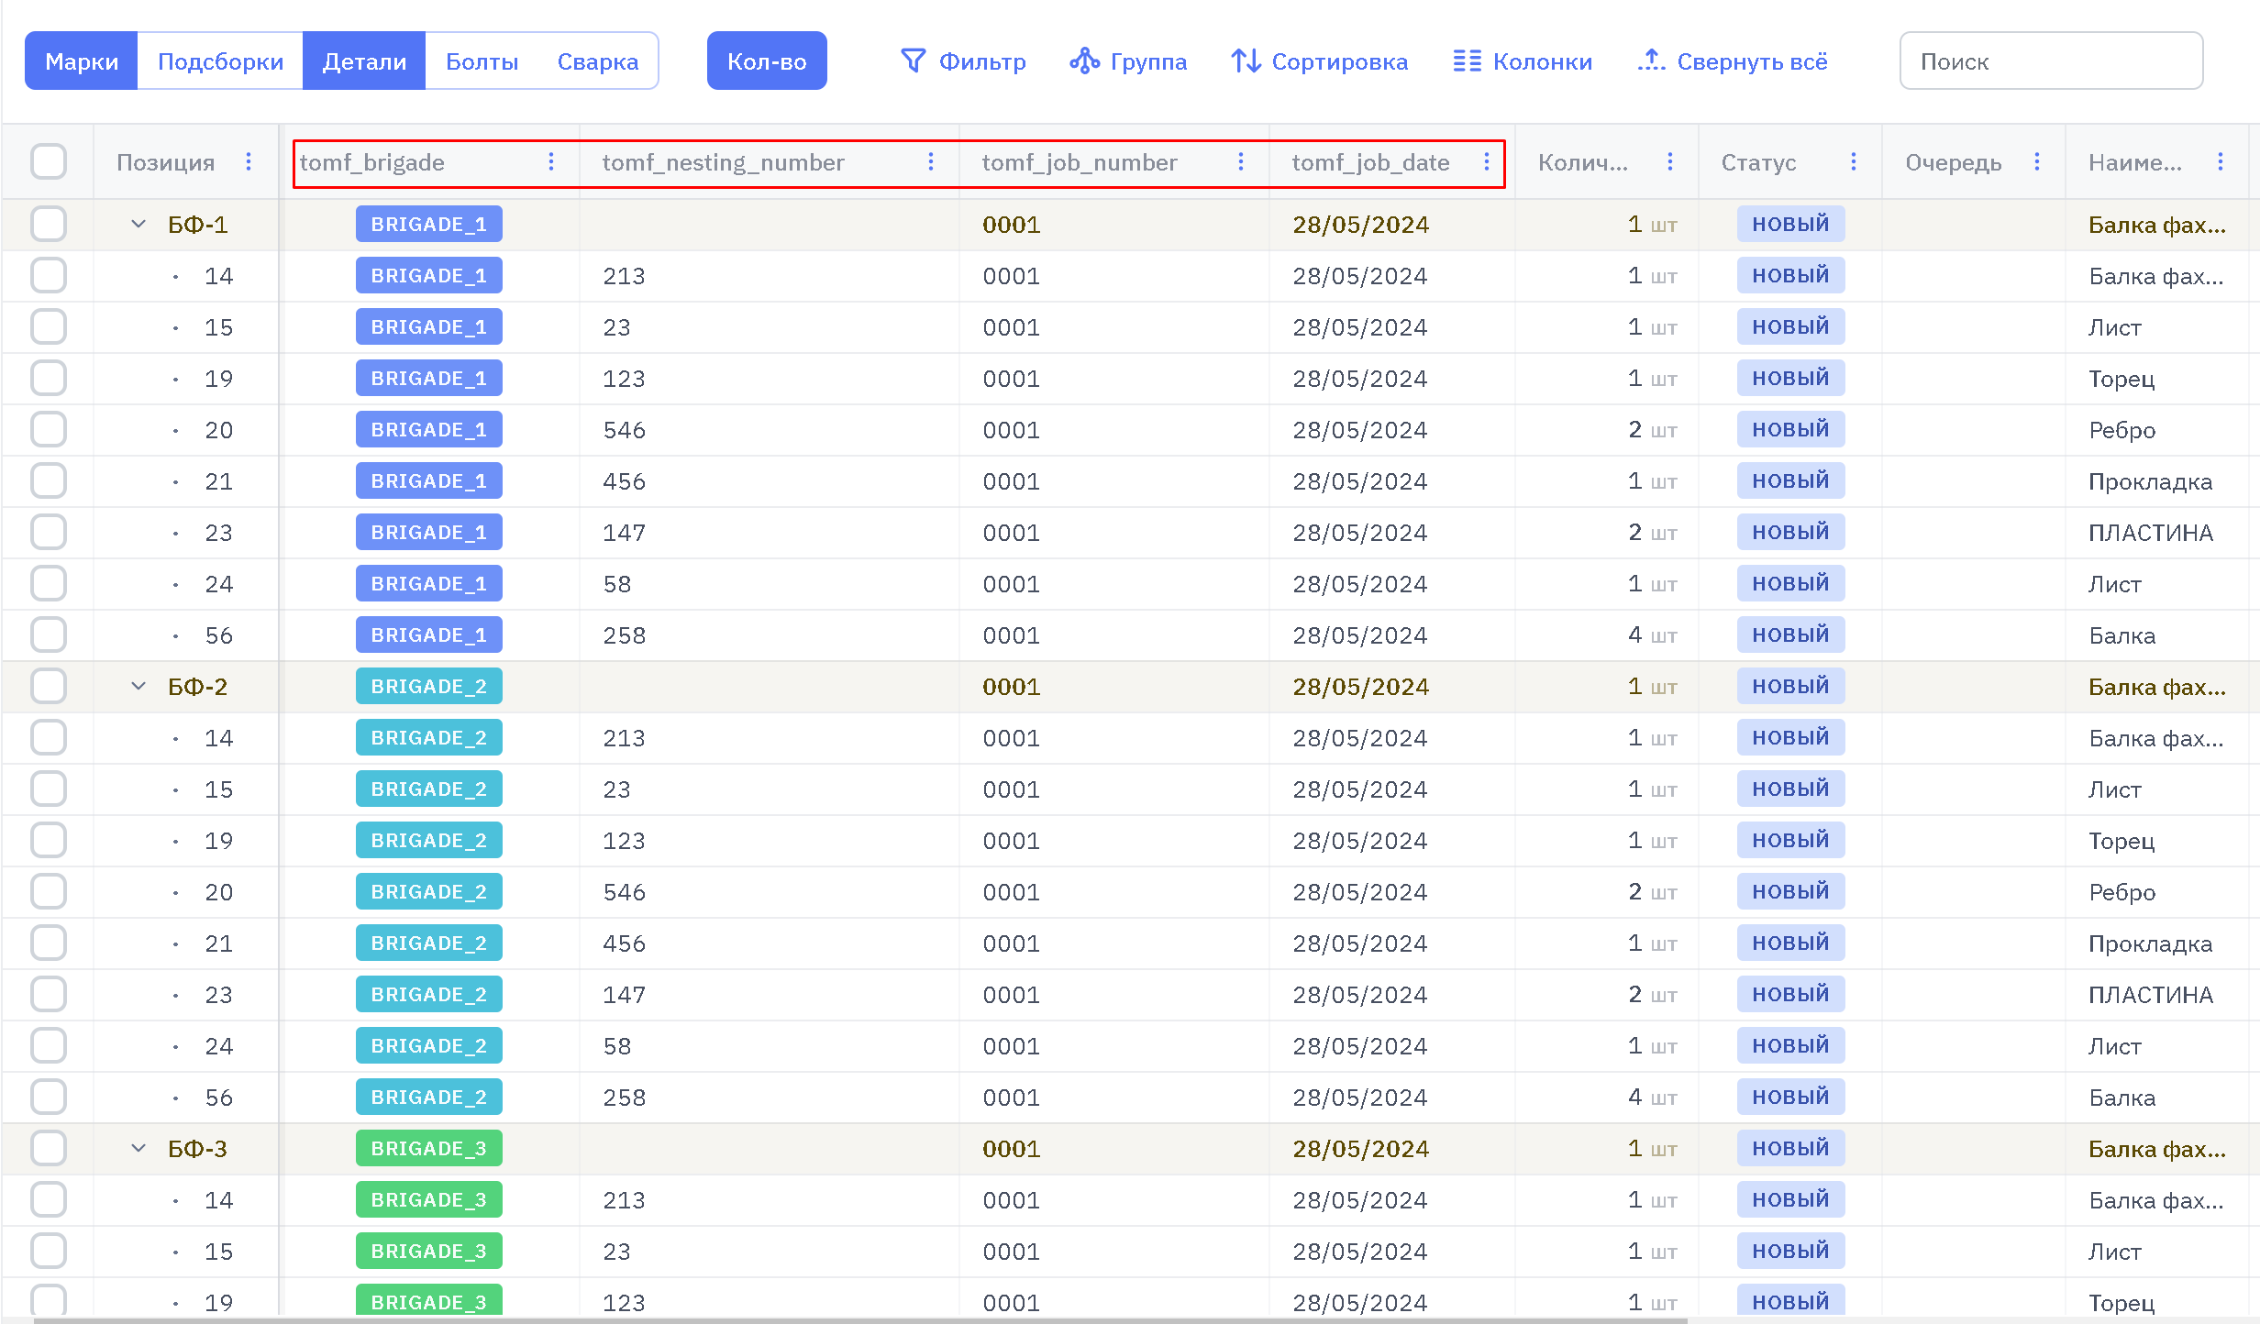This screenshot has height=1324, width=2260.
Task: Click the БФ-2 position label
Action: click(197, 686)
